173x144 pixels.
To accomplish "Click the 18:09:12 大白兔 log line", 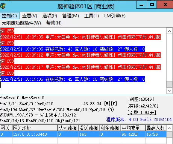I will point(80,58).
